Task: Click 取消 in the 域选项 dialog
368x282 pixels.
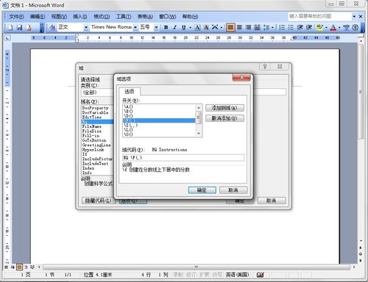Action: [233, 190]
